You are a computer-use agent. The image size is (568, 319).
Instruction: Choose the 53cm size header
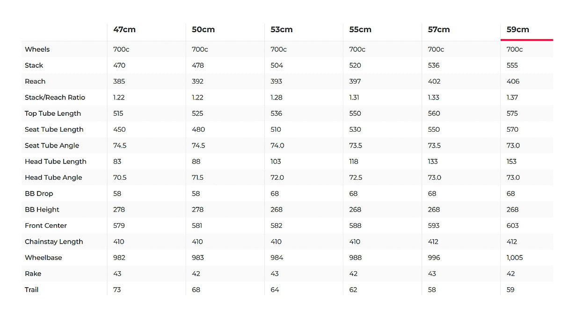(282, 29)
